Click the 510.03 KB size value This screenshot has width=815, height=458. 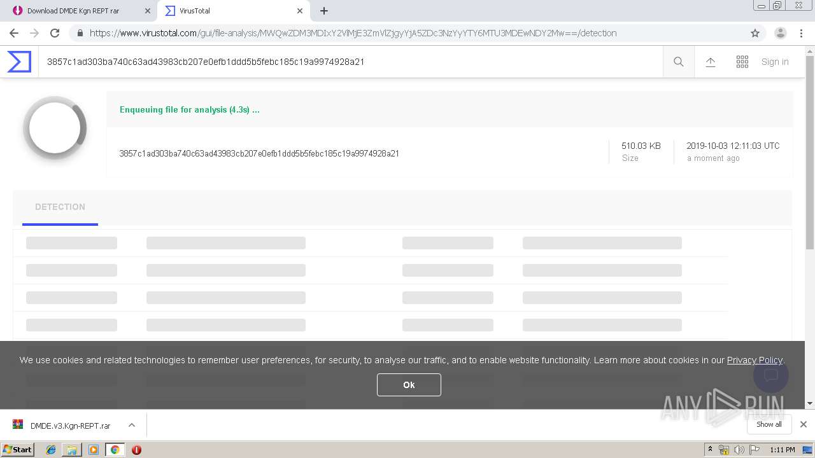641,146
